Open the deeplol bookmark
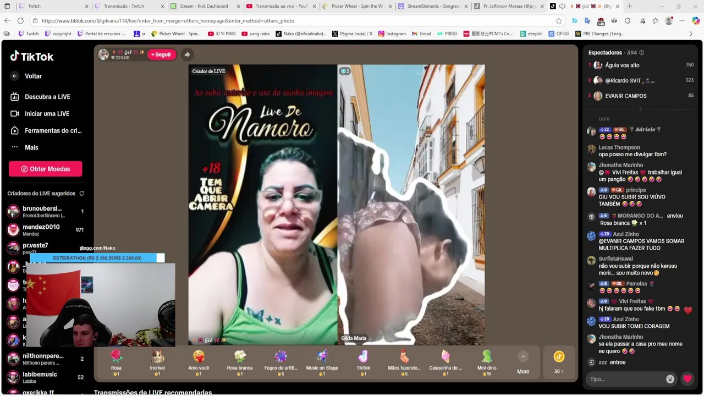The height and width of the screenshot is (396, 704). point(531,34)
